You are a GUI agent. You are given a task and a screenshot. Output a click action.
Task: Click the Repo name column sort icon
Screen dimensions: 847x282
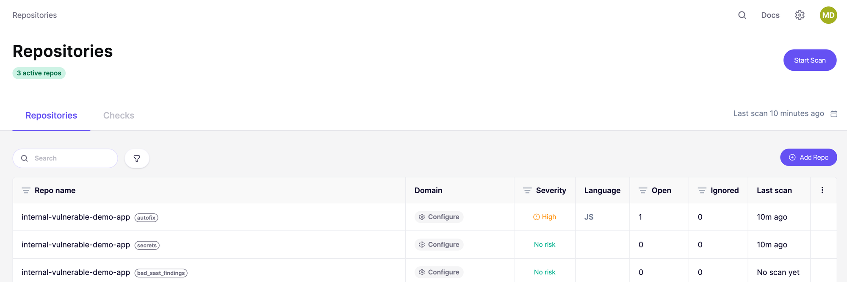(x=26, y=191)
